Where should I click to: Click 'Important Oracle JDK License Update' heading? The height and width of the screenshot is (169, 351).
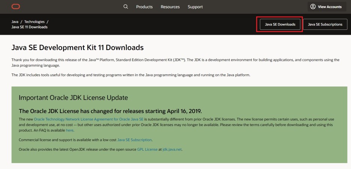73,98
